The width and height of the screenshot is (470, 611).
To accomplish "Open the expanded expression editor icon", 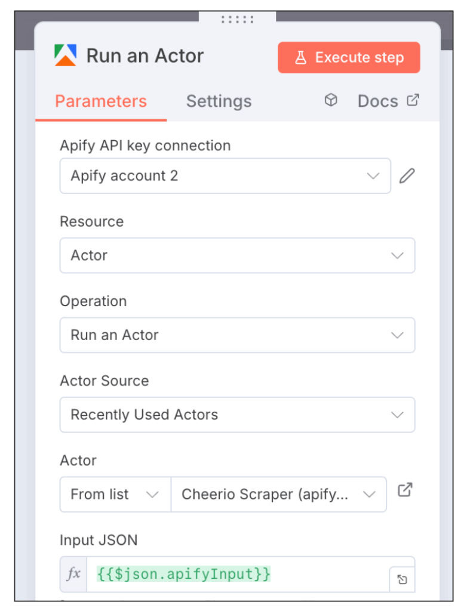I will 402,579.
